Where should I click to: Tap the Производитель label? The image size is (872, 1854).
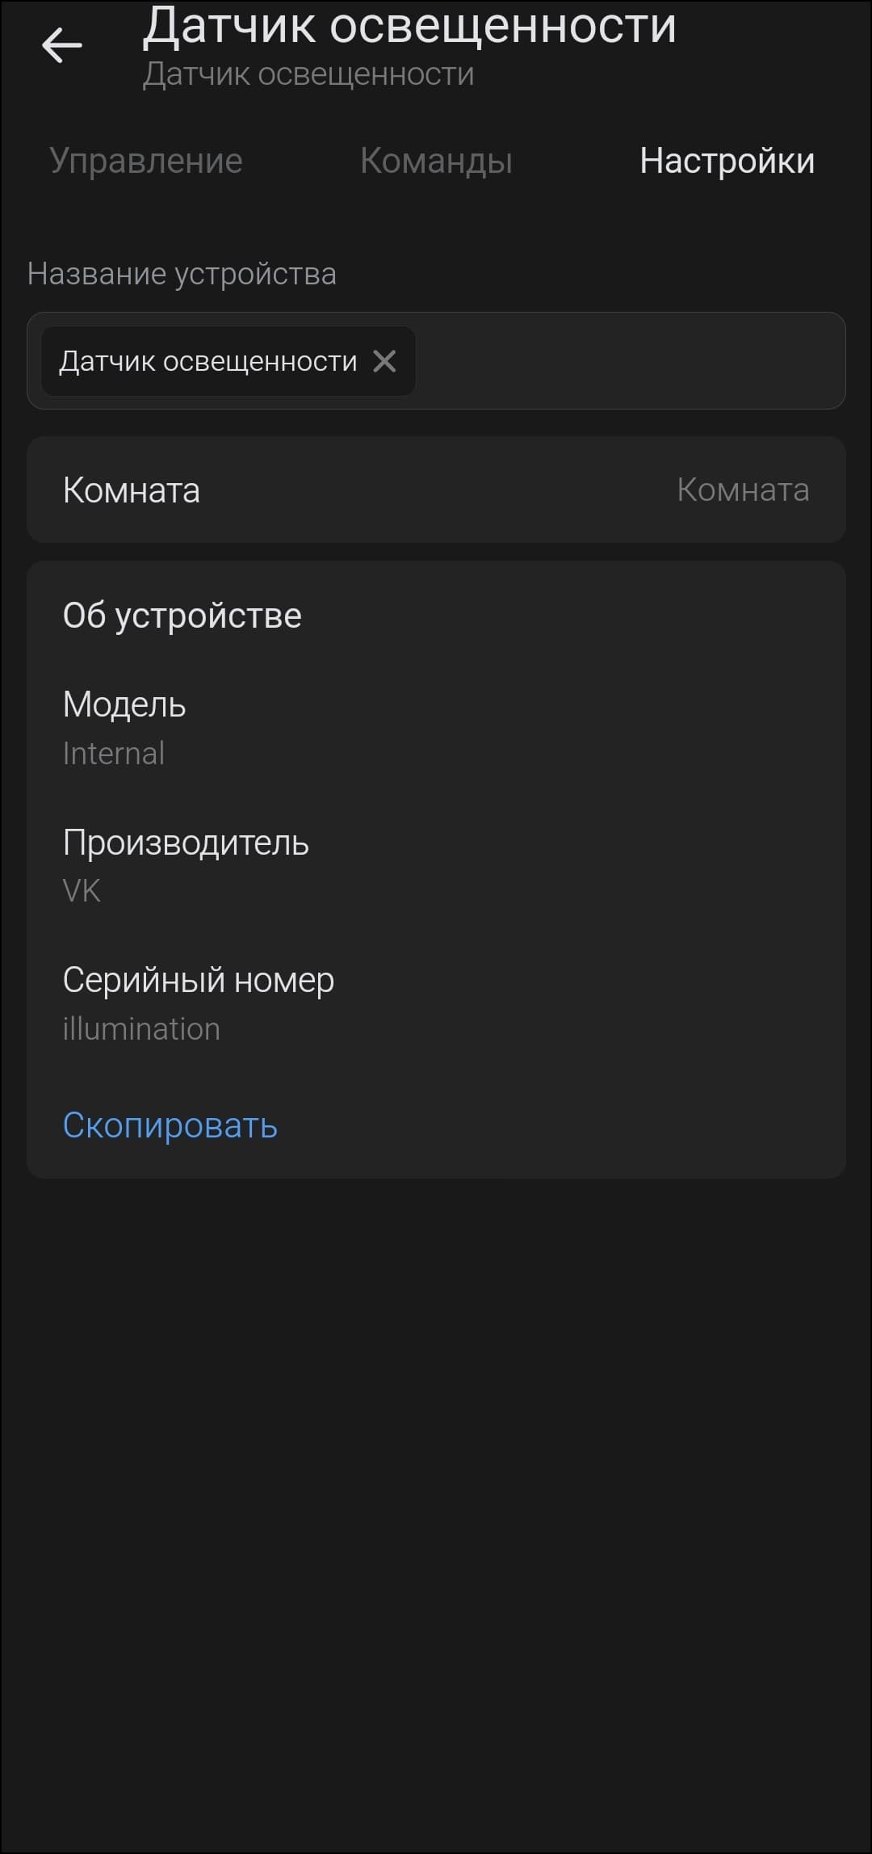coord(186,843)
